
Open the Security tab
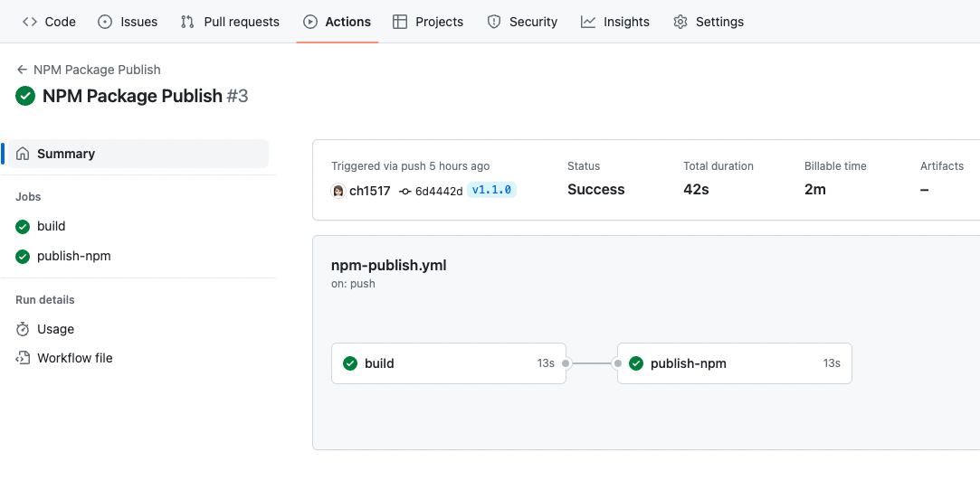pos(522,22)
